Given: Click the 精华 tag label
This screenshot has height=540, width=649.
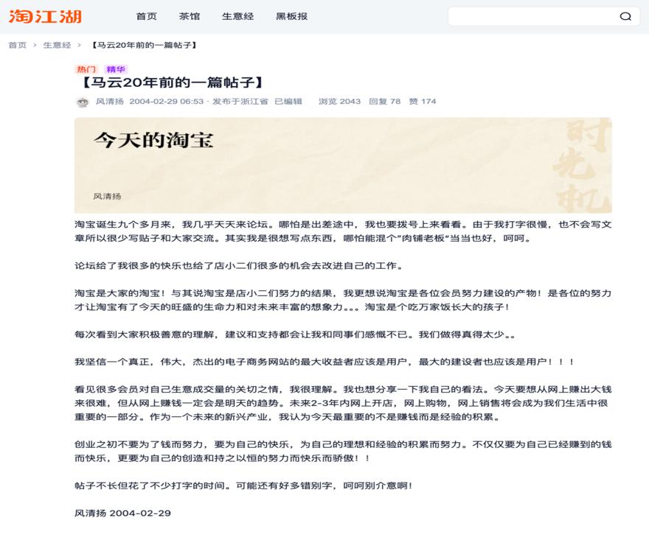Looking at the screenshot, I should point(116,69).
